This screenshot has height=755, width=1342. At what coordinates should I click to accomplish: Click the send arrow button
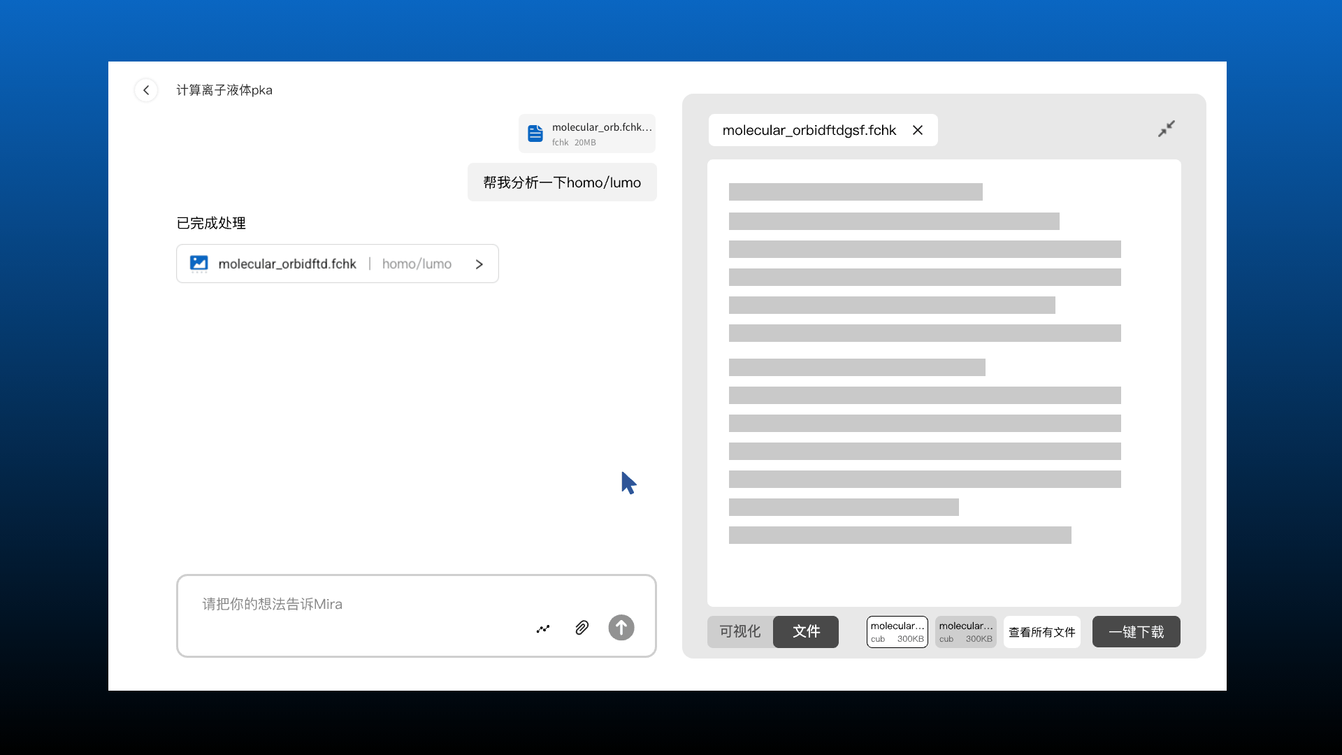point(621,628)
